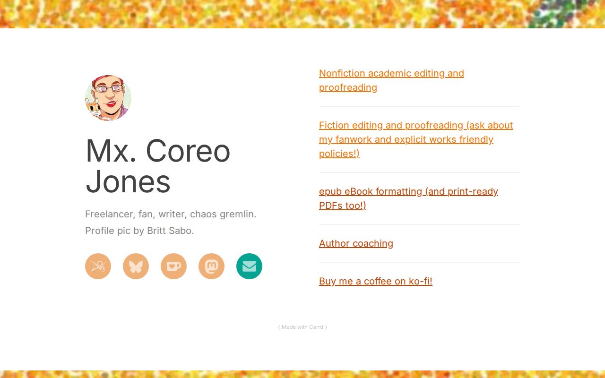Click the green email envelope icon

tap(249, 266)
